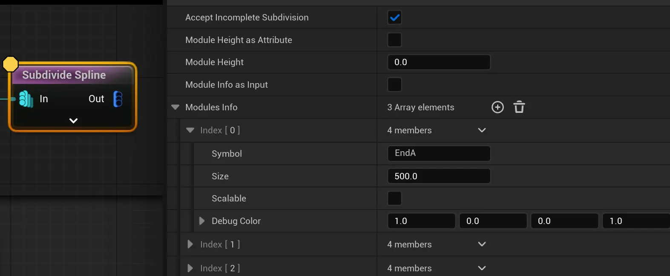The height and width of the screenshot is (276, 670).
Task: Add a new Modules Info array element
Action: click(x=497, y=107)
